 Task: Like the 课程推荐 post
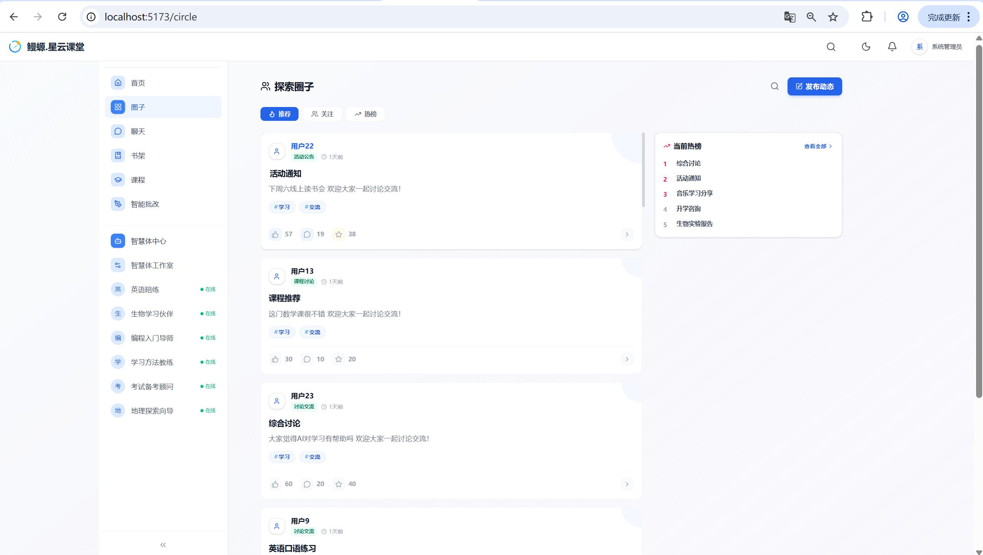(x=275, y=359)
